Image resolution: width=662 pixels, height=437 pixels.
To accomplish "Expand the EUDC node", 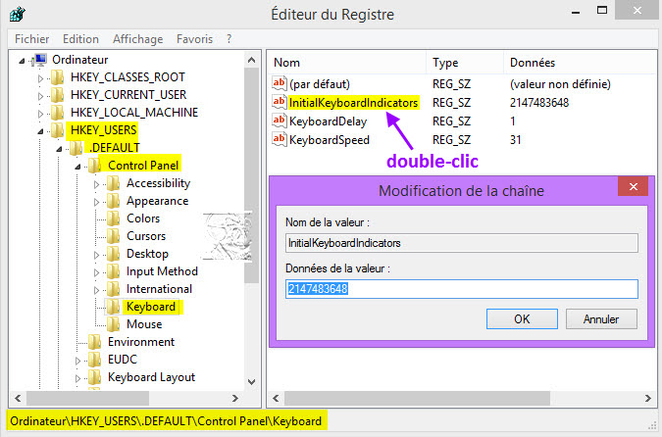I will pyautogui.click(x=77, y=362).
